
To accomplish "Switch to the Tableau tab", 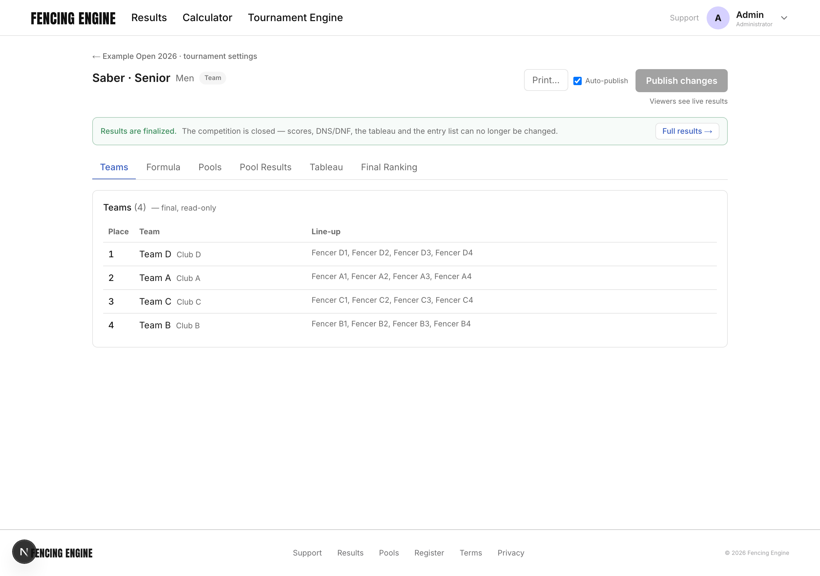I will tap(326, 167).
